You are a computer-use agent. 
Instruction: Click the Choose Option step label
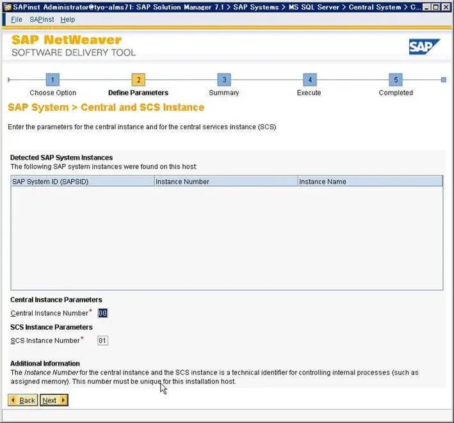tap(53, 93)
